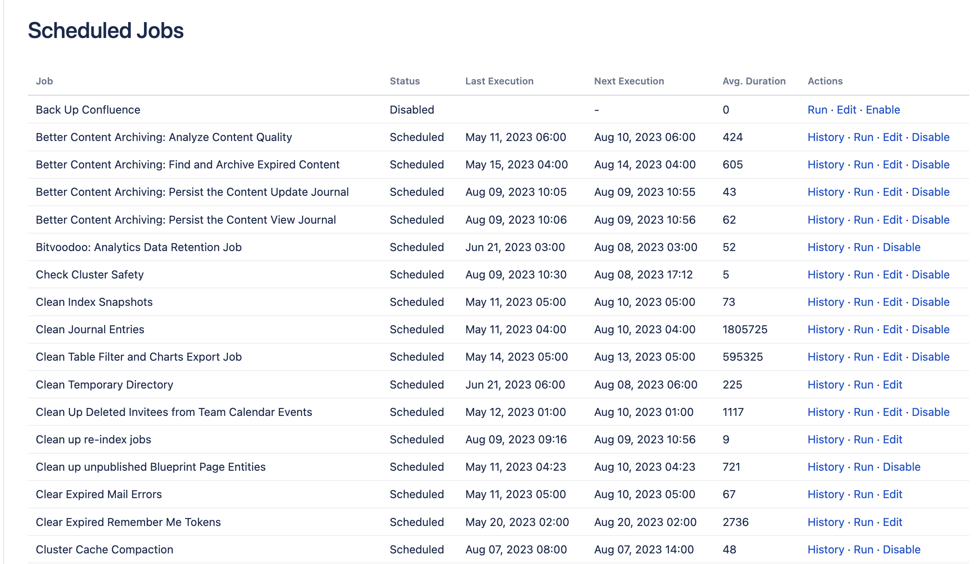This screenshot has height=564, width=979.
Task: Edit the Clean Temporary Directory job
Action: pos(892,385)
